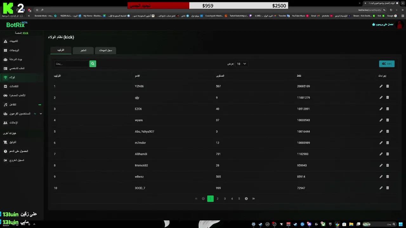Click the BotRix logo

[17, 25]
